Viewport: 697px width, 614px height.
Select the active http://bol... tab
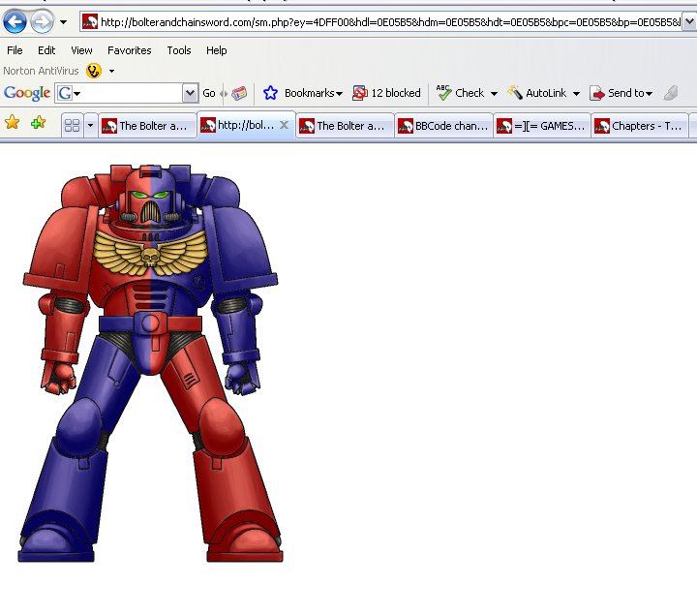point(246,125)
